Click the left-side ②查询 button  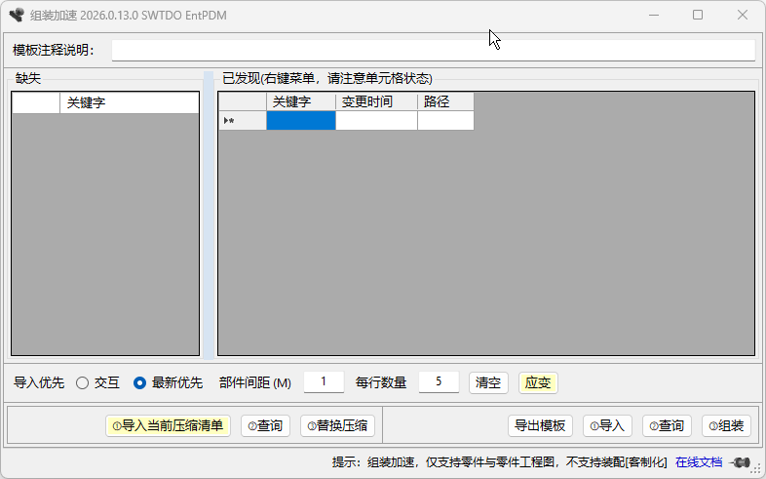(265, 425)
